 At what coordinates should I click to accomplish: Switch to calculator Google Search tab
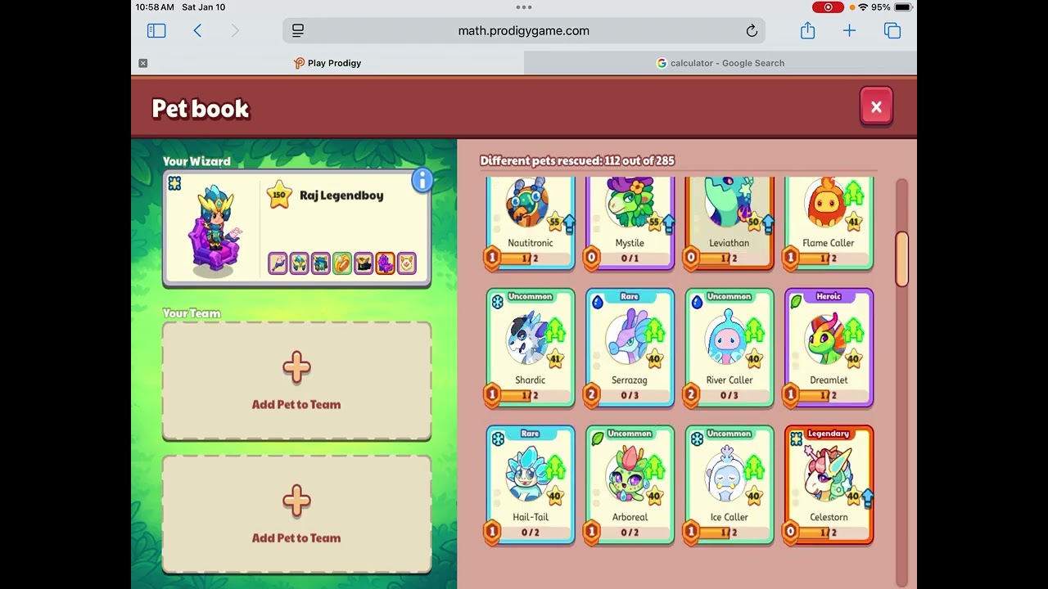(x=720, y=63)
